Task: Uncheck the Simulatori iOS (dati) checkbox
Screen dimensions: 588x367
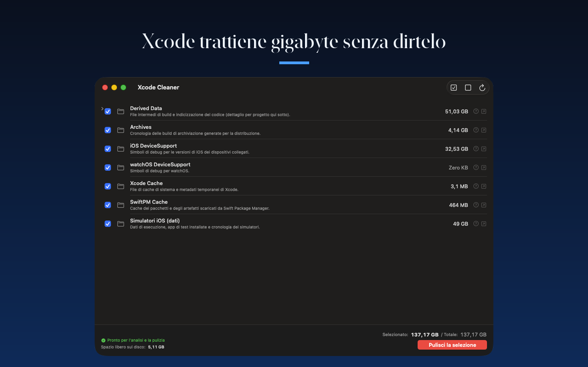Action: [x=107, y=224]
